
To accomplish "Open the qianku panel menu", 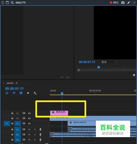I will pos(17,83).
